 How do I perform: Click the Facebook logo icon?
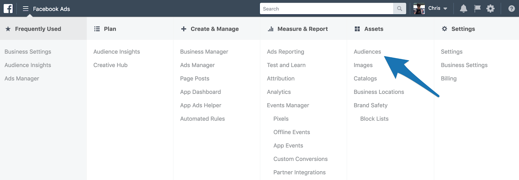tap(8, 8)
